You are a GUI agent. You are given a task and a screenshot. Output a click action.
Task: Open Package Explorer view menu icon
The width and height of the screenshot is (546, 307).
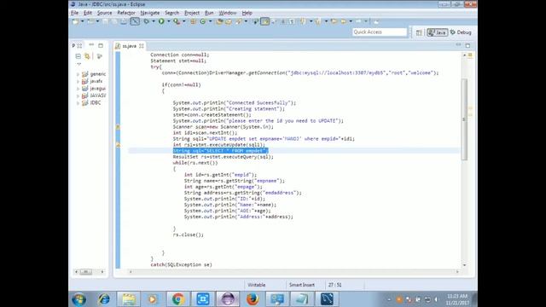click(79, 65)
